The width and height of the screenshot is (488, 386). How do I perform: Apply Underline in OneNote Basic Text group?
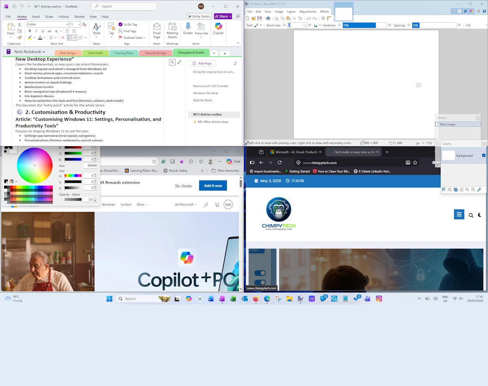[43, 31]
